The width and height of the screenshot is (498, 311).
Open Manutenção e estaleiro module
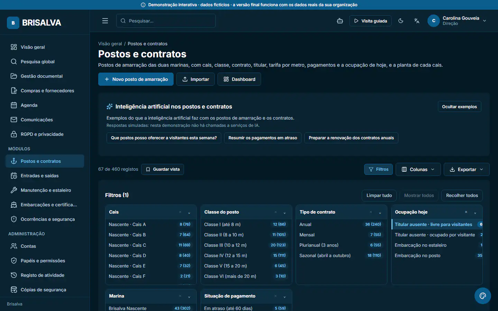click(45, 190)
